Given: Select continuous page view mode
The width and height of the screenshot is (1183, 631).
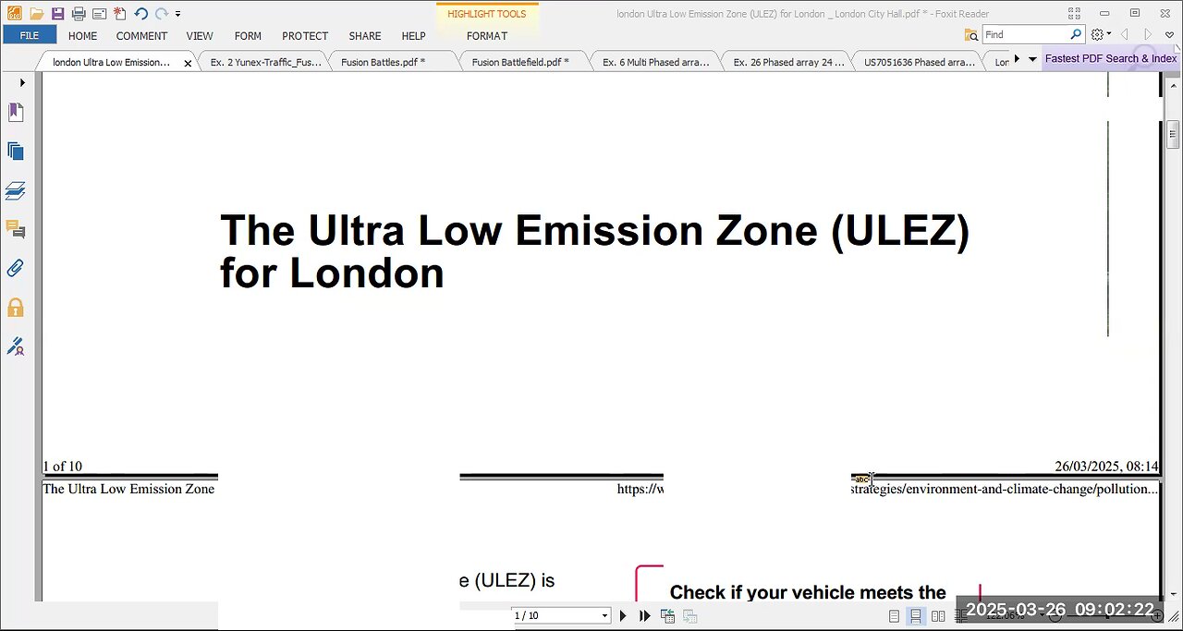Looking at the screenshot, I should 916,616.
